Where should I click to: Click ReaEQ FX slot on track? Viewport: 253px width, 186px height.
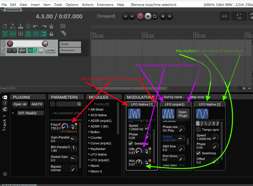point(70,44)
